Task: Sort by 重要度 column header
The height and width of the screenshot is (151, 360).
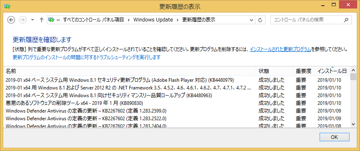Action: pos(304,71)
